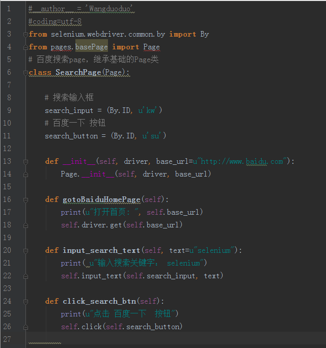326x348 pixels.
Task: Click the fold end marker on line 18
Action: pyautogui.click(x=25, y=225)
